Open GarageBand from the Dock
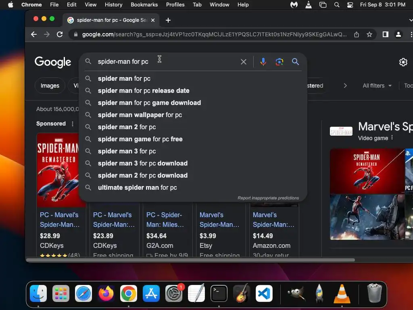This screenshot has width=413, height=310. (241, 293)
